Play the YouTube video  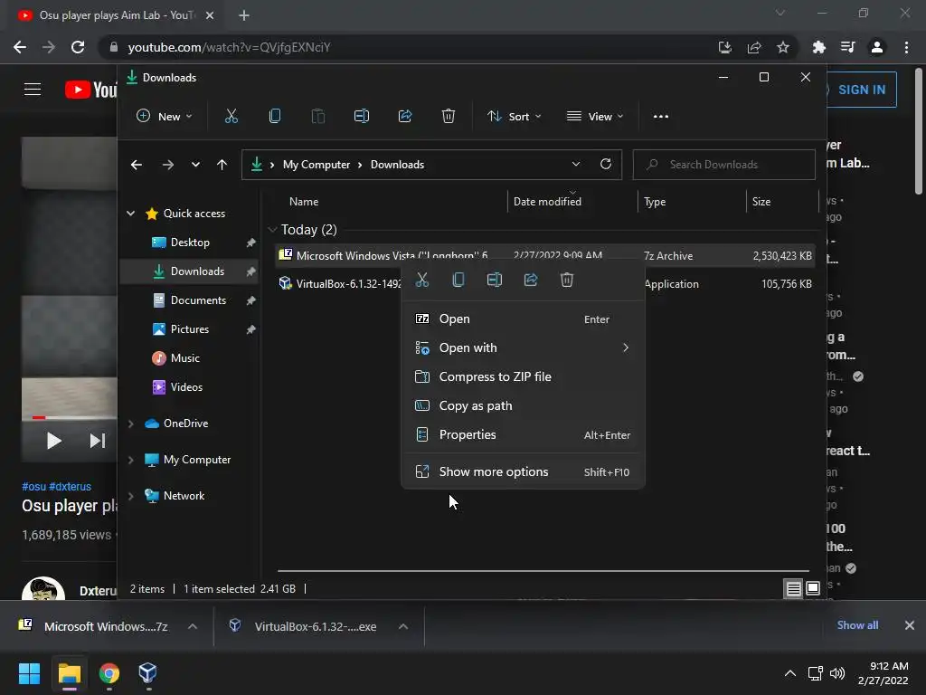point(53,441)
